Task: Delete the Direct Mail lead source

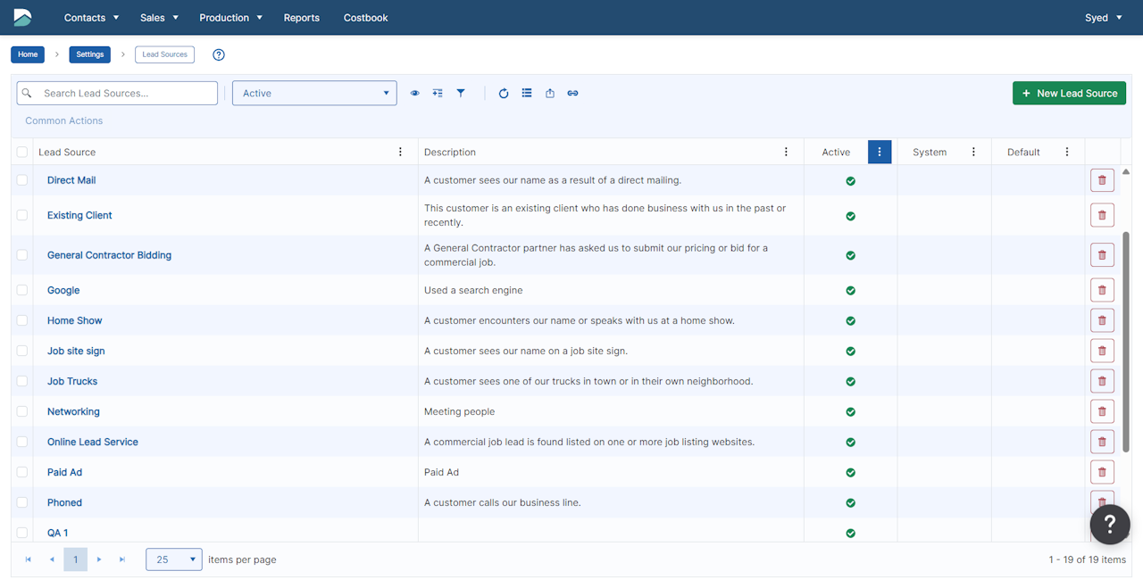Action: coord(1101,180)
